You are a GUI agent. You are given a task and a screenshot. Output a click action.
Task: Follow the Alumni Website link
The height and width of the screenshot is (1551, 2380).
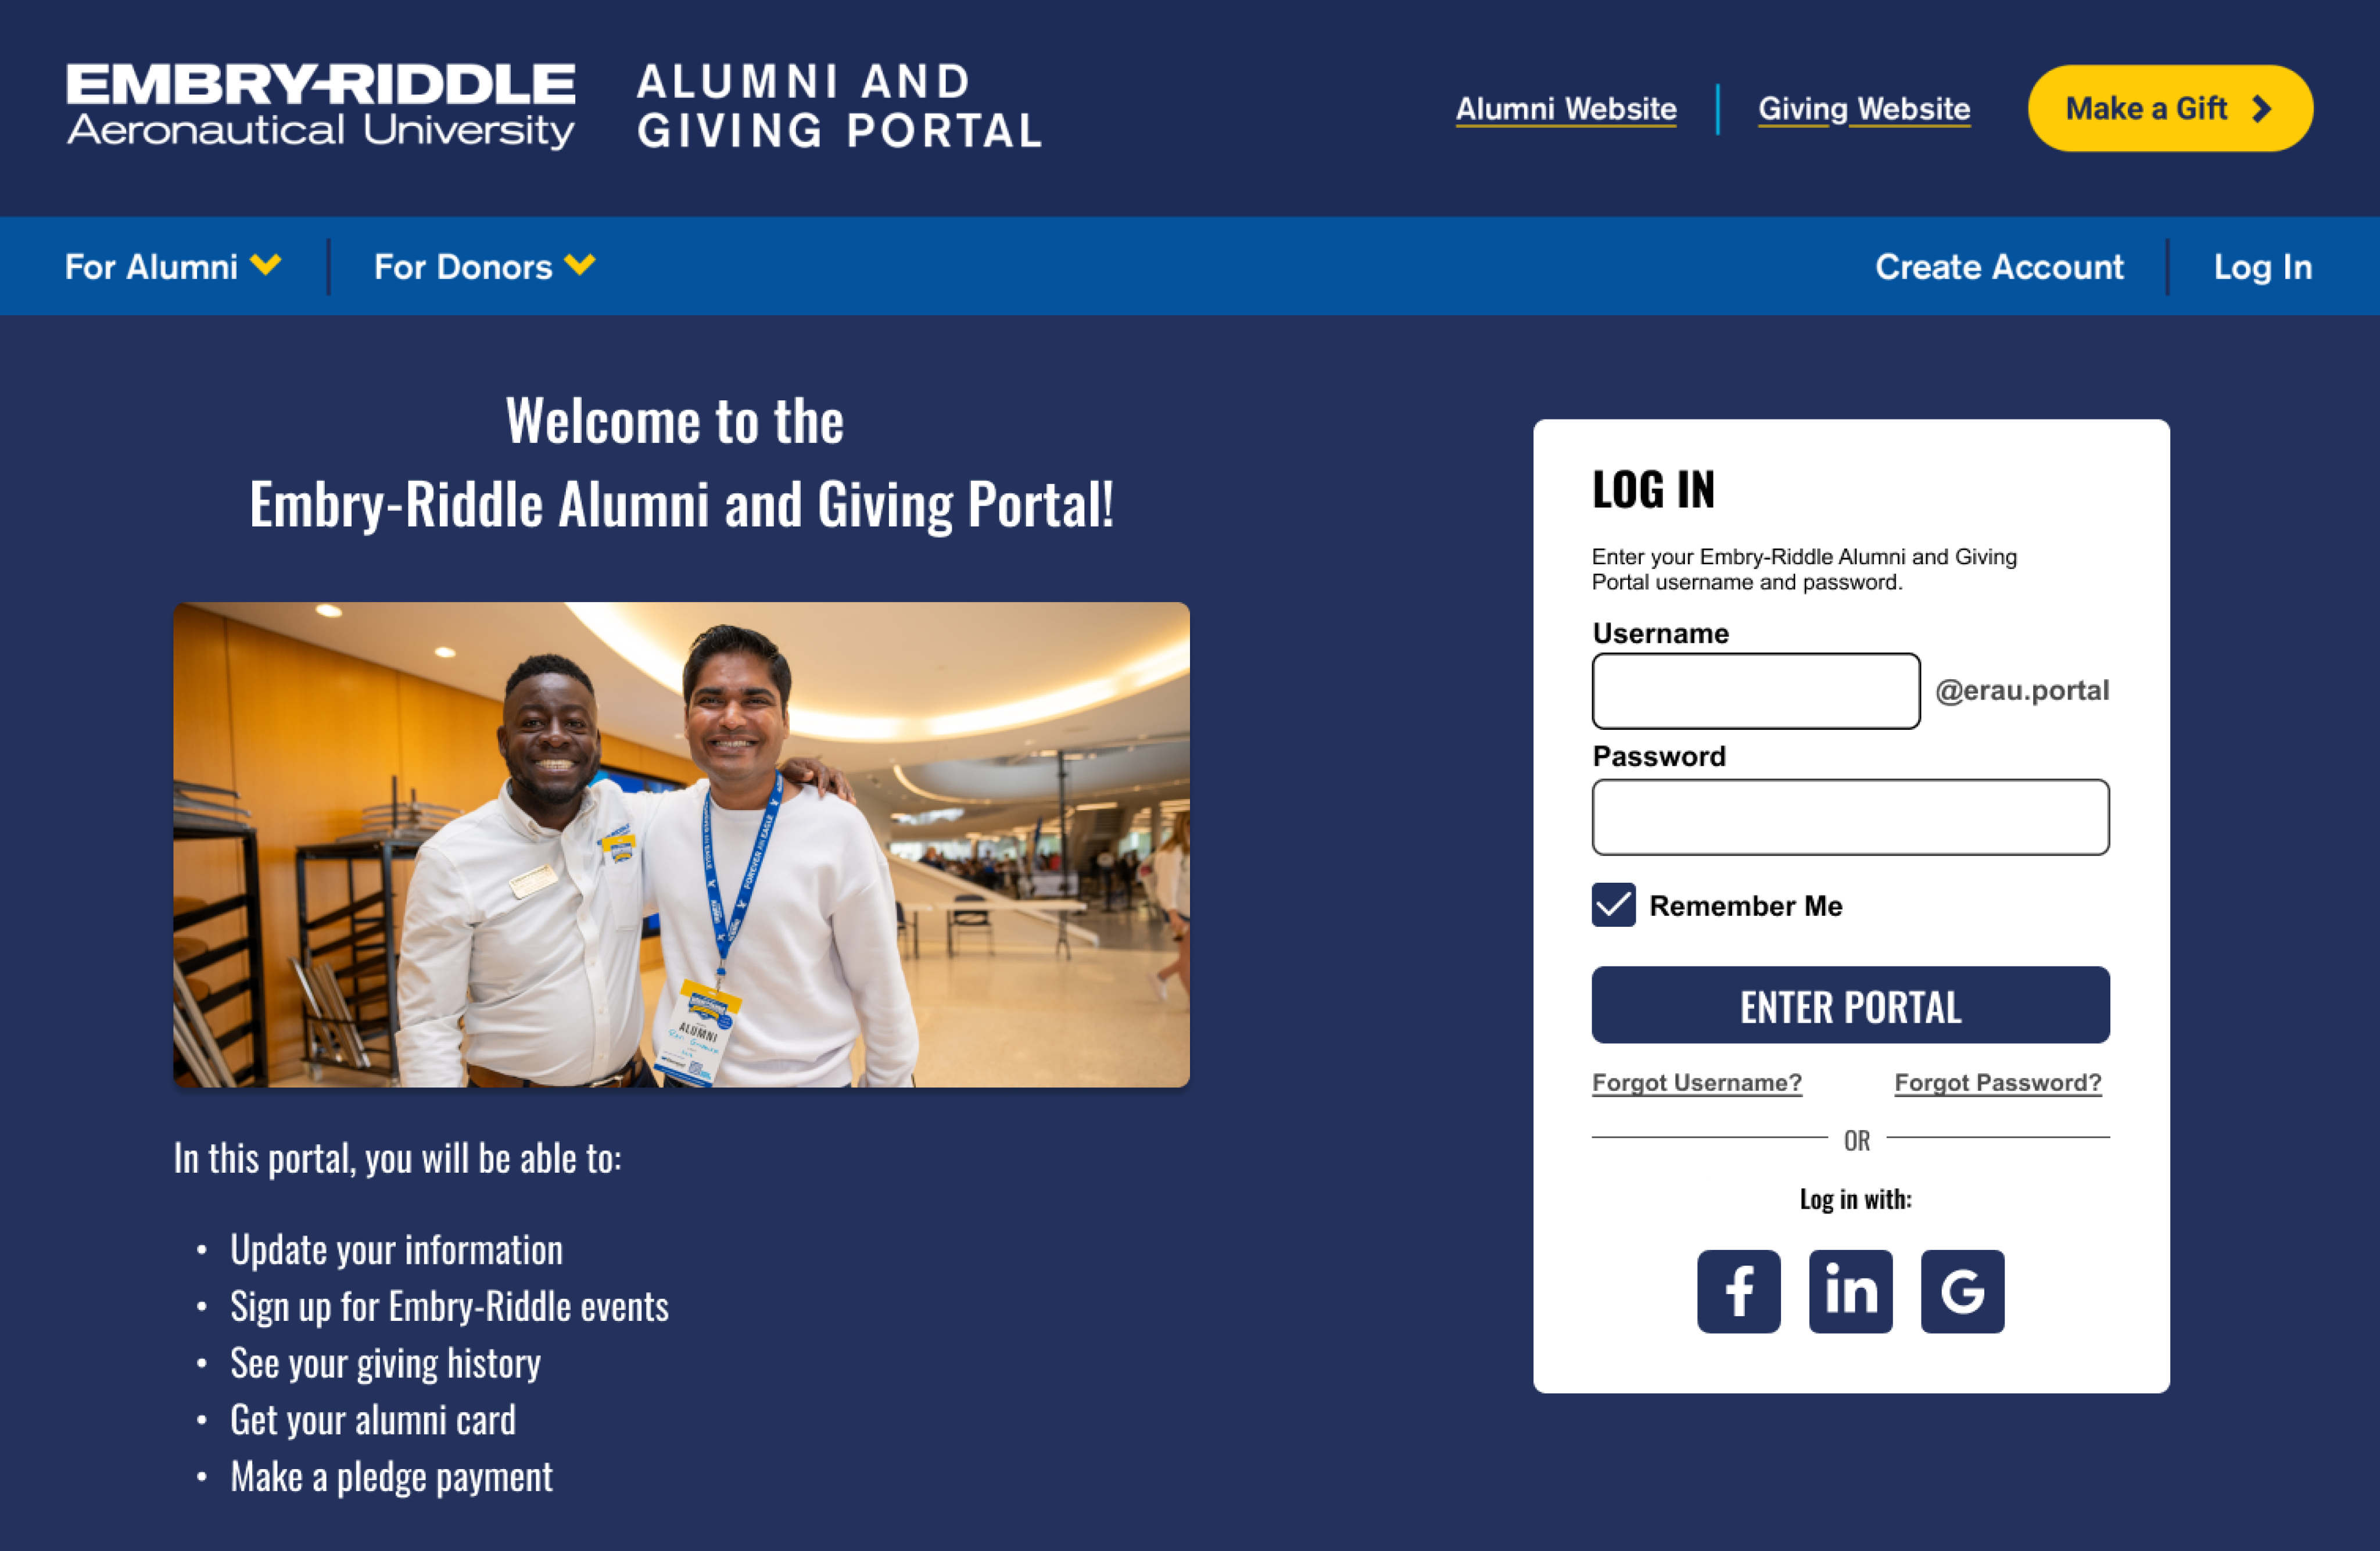click(1566, 109)
